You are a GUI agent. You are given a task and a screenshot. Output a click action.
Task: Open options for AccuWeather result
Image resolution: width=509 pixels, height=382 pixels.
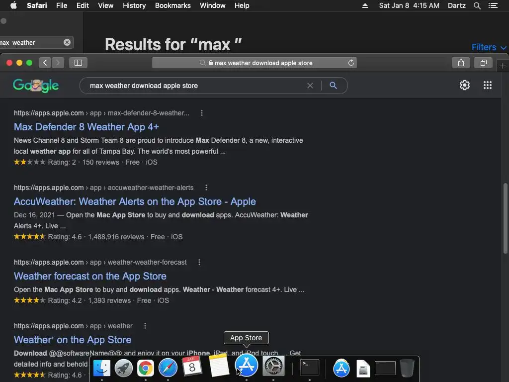pyautogui.click(x=206, y=188)
